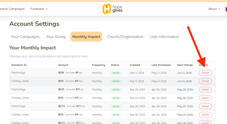Switch to the Your Giving tab
The height and width of the screenshot is (124, 227).
click(56, 37)
